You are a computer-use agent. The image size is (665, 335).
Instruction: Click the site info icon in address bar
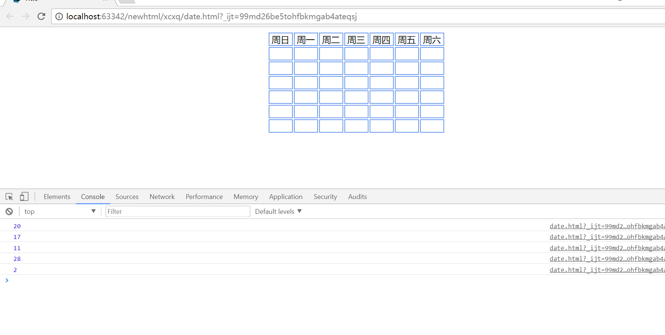(x=59, y=16)
